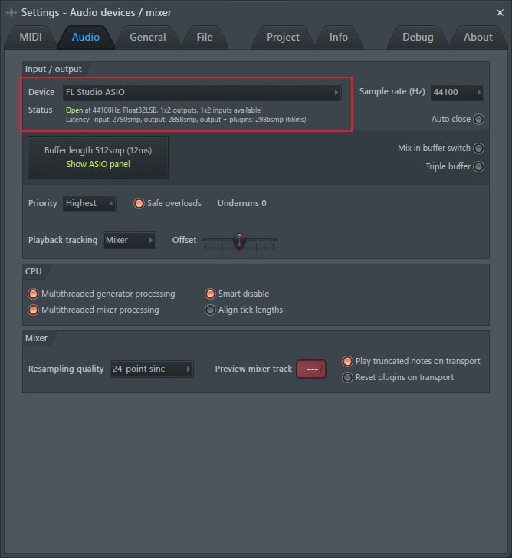
Task: Toggle Multithreaded mixer processing
Action: coord(33,310)
